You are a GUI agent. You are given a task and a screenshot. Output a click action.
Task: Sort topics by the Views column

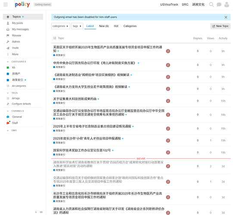point(211,38)
